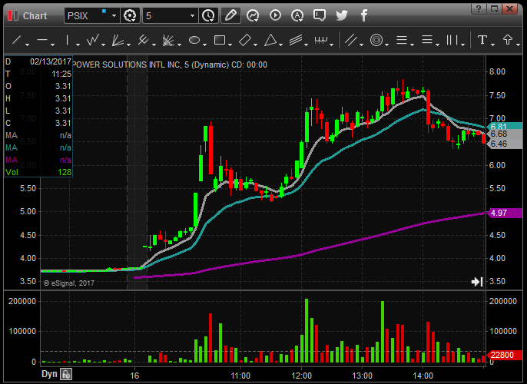Viewport: 527px width, 384px height.
Task: Select the trend line drawing tool
Action: tap(16, 40)
